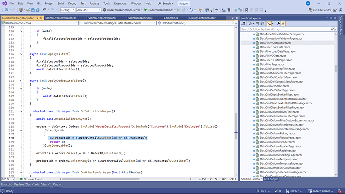345x194 pixels.
Task: Open the File menu
Action: [11, 3]
